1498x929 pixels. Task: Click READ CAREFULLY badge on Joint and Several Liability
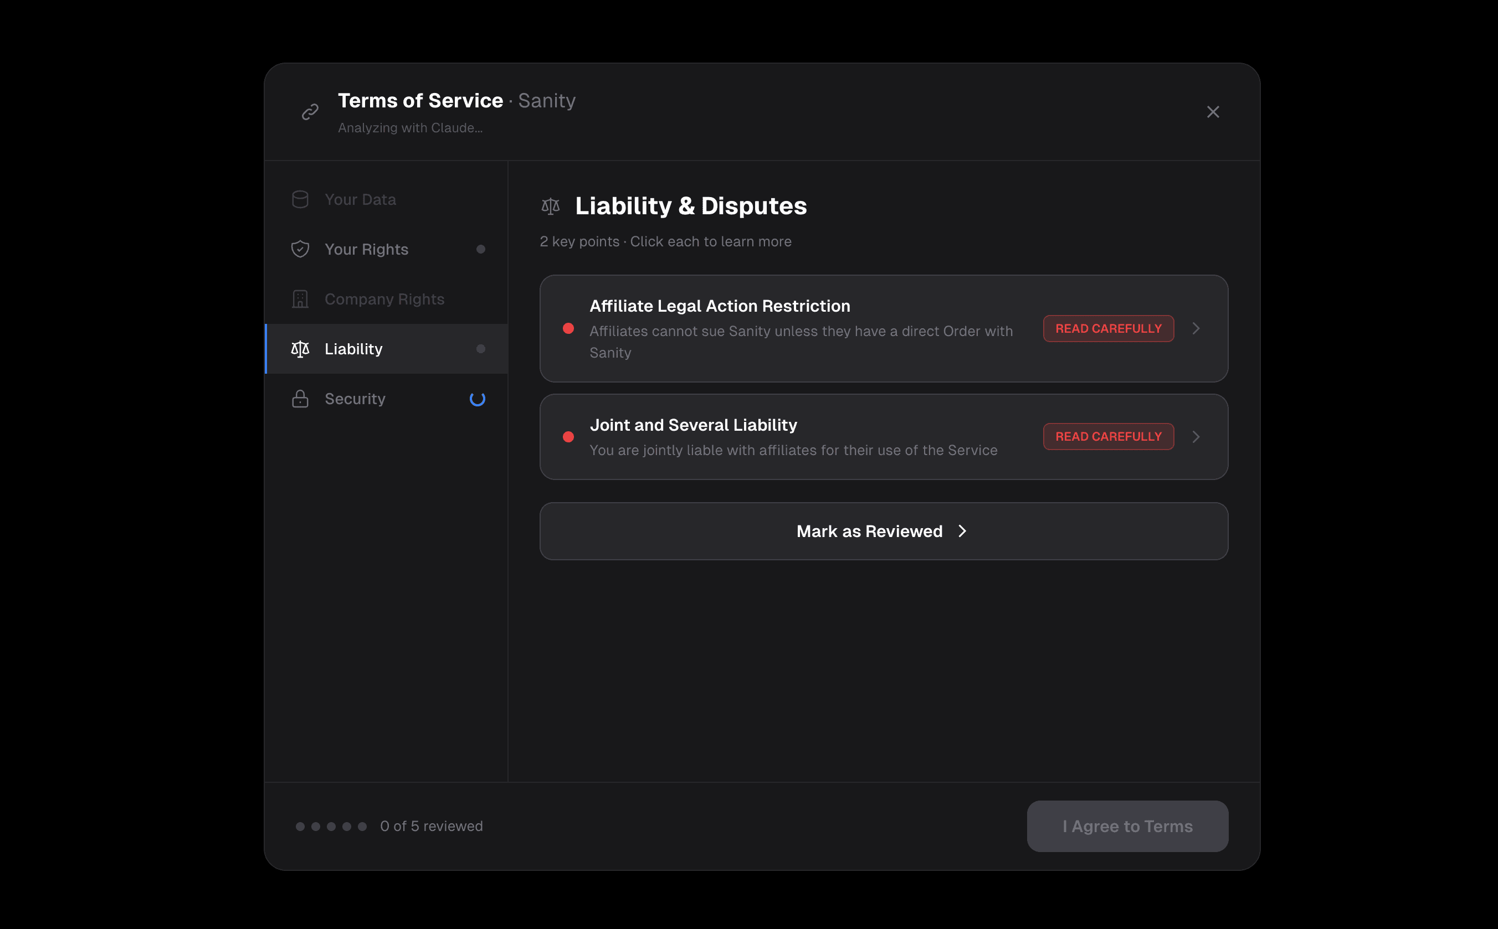point(1109,436)
